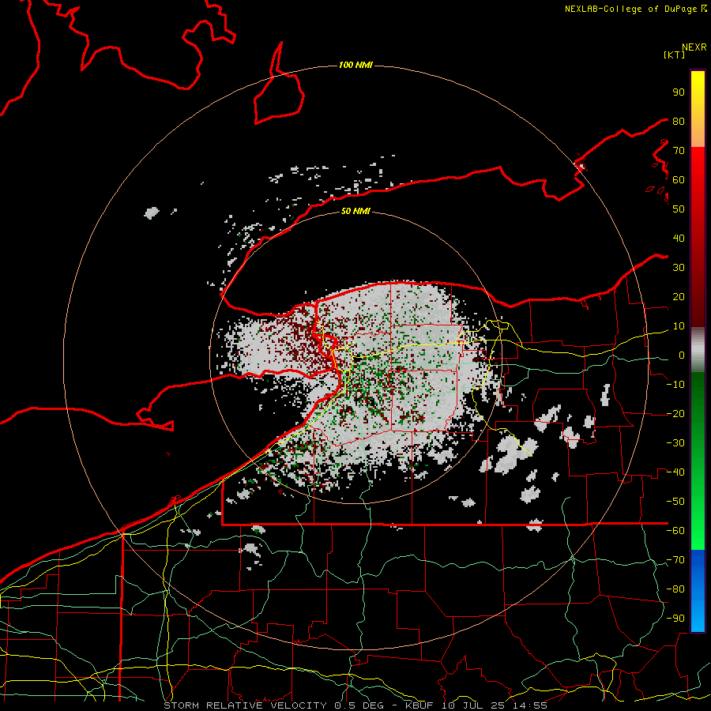Click the 80 value on velocity scale
The image size is (711, 711).
click(679, 121)
